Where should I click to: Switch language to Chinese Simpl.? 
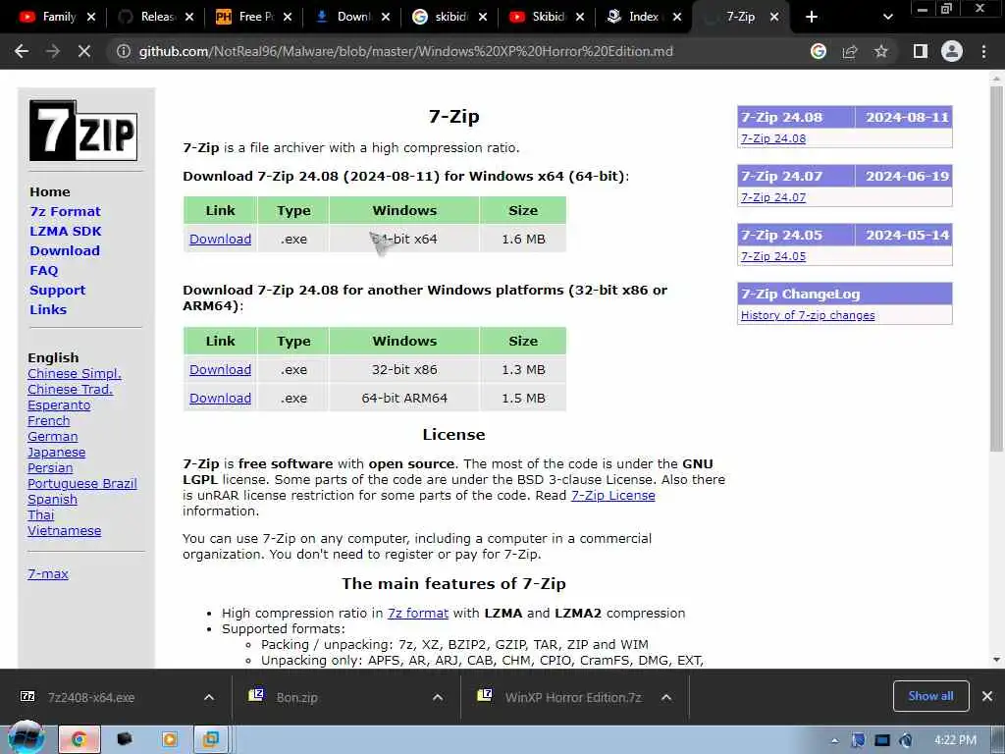click(x=75, y=374)
